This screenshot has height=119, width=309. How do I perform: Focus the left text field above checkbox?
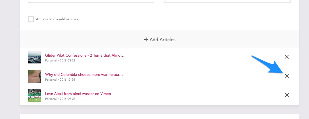coord(91,1)
